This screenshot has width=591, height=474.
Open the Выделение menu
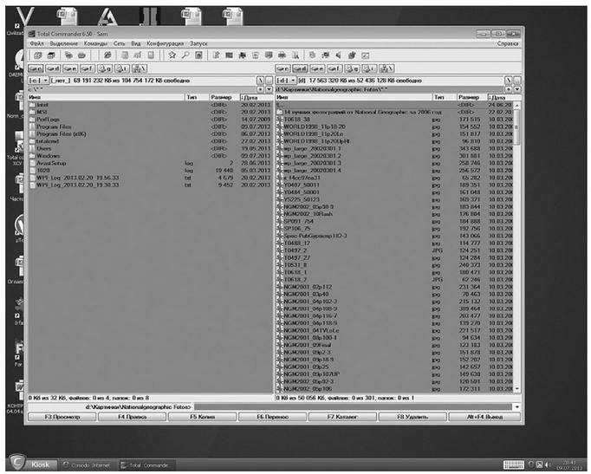click(x=64, y=43)
